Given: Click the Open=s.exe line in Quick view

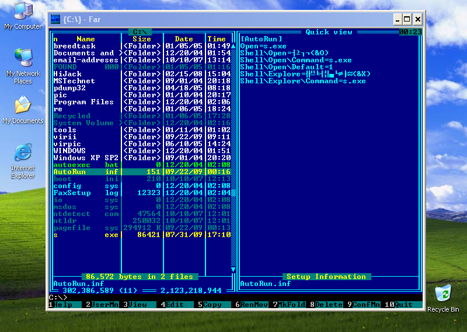Looking at the screenshot, I should point(263,46).
